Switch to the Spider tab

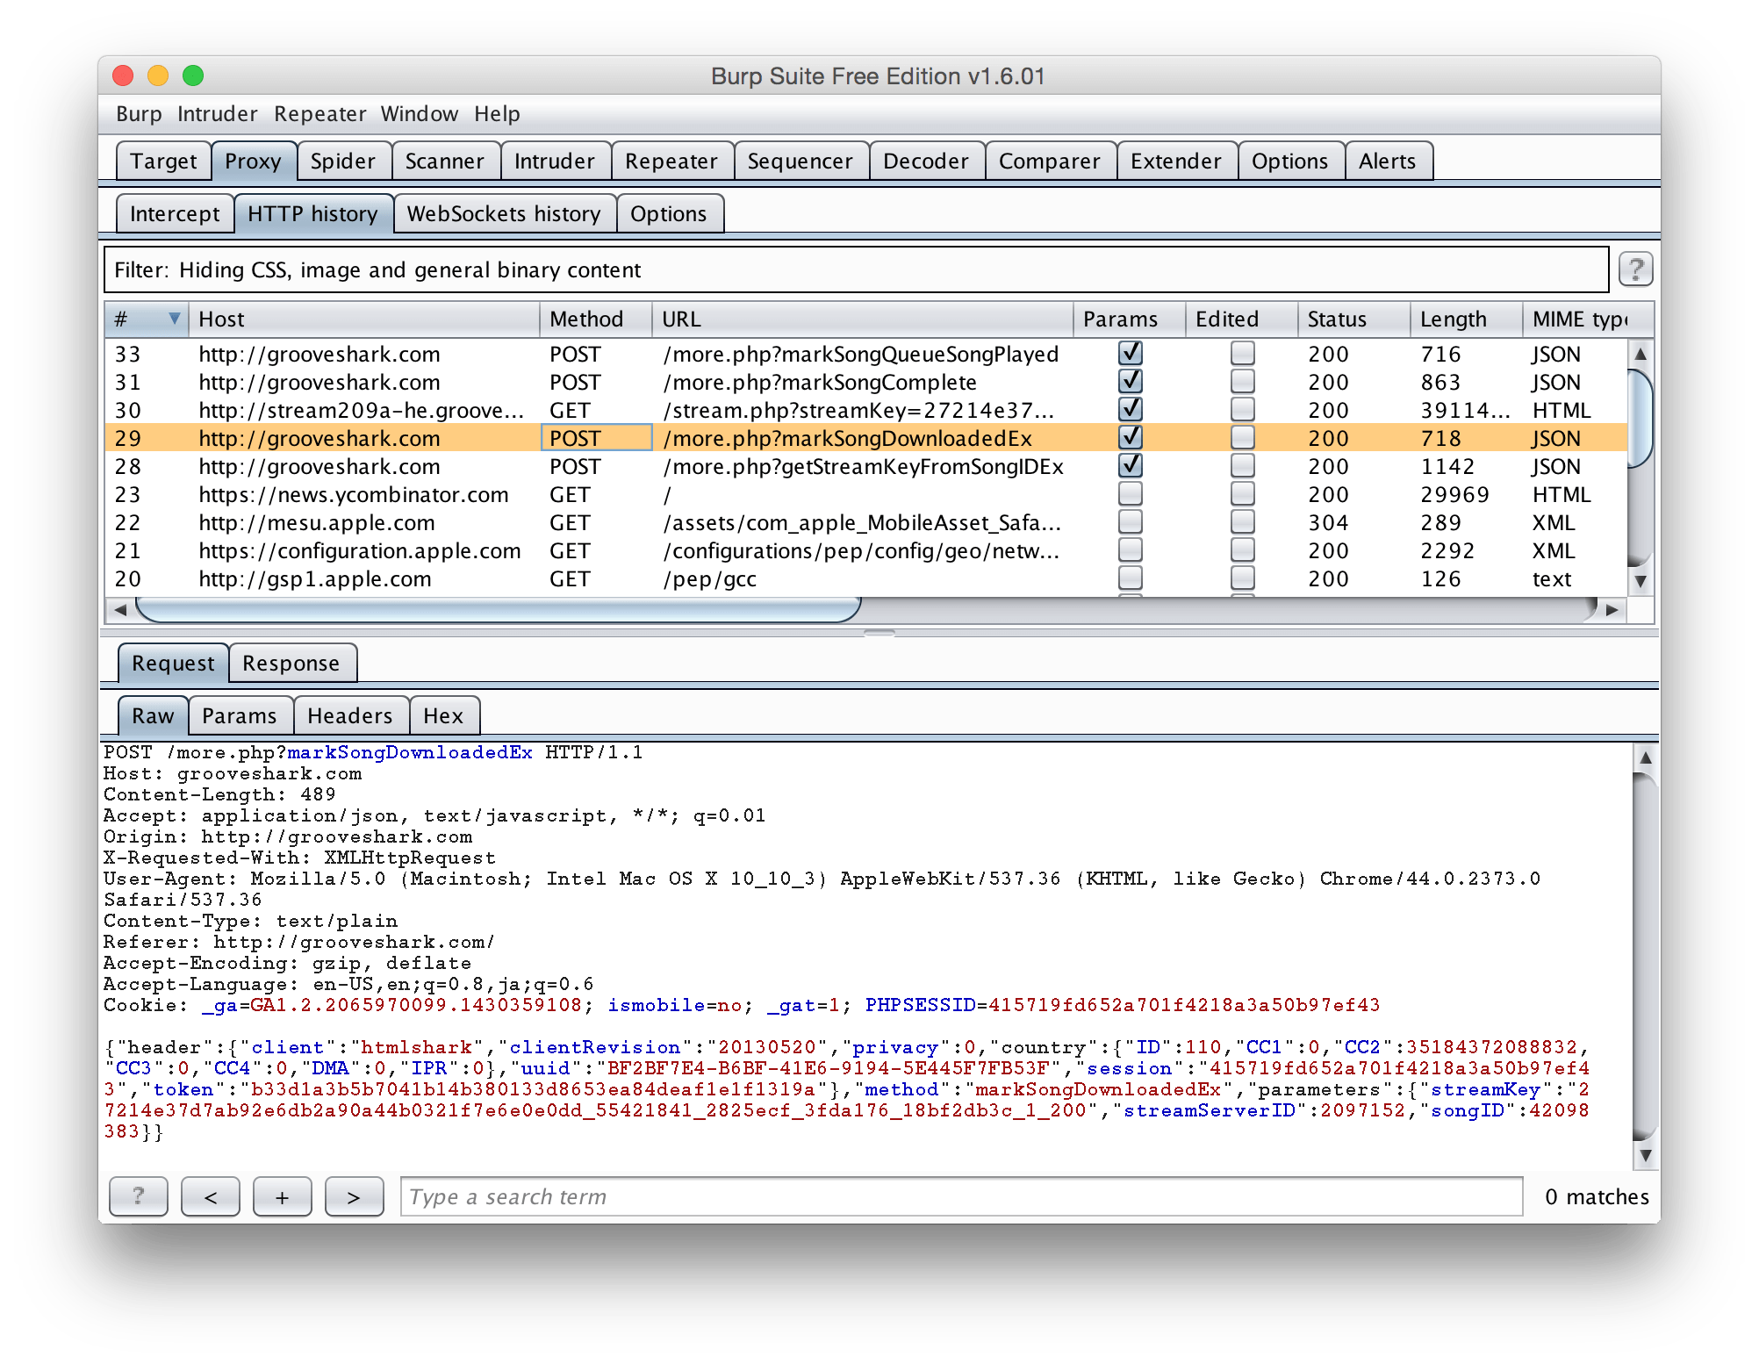342,162
